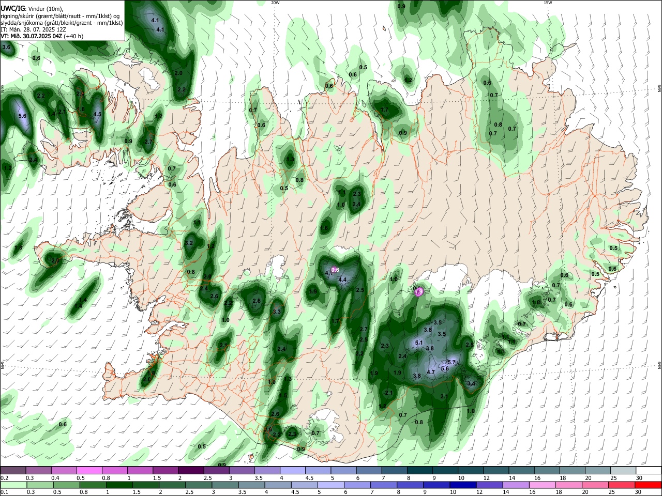The image size is (662, 496).
Task: Click the 0.1 label in the bottom legend row
Action: (4, 492)
